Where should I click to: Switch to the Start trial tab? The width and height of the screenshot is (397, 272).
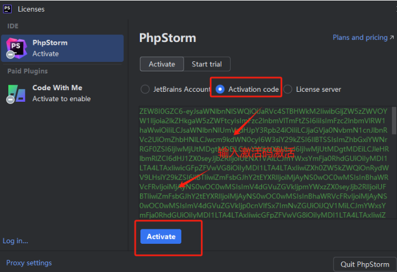(x=207, y=64)
